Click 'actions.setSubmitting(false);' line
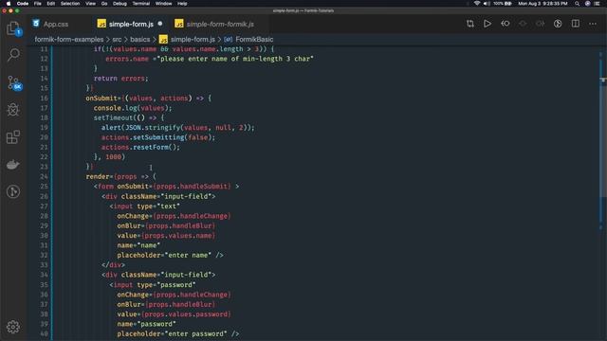607x341 pixels. click(158, 137)
